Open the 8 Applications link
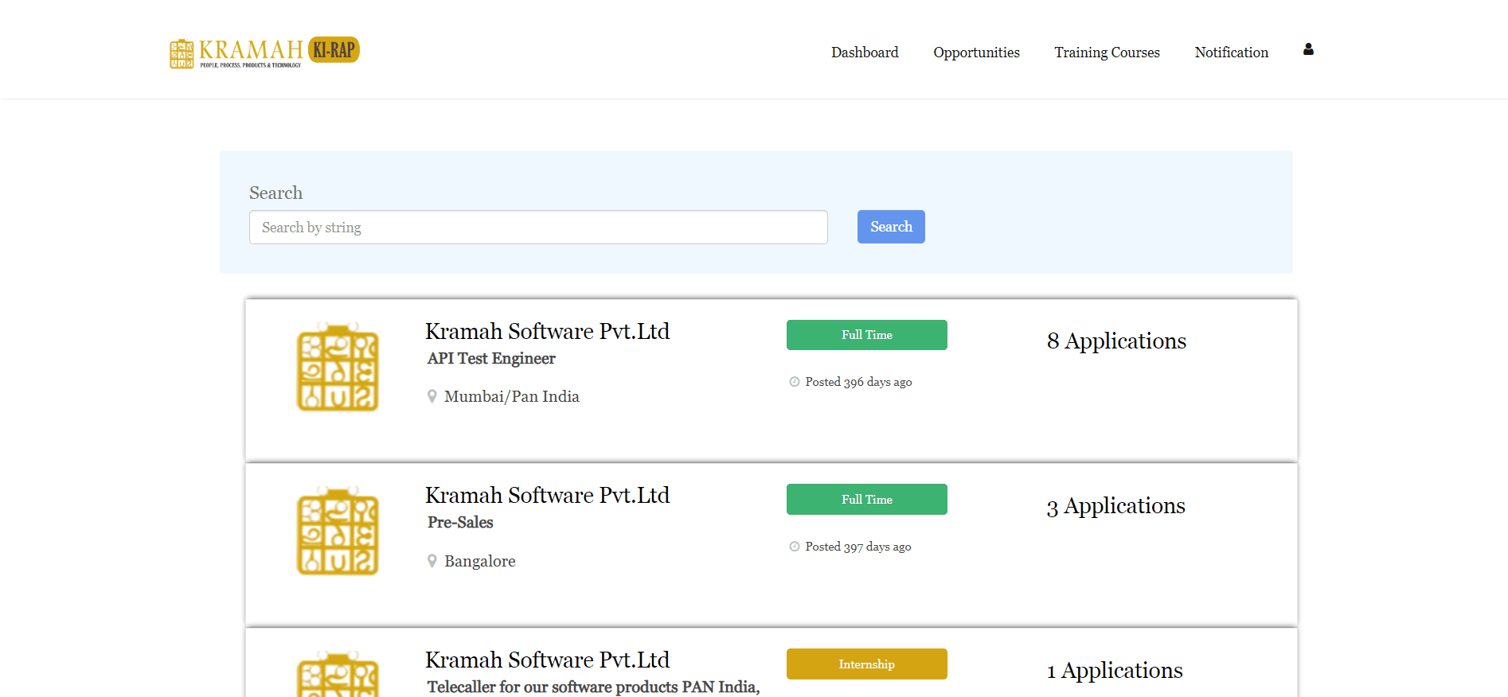The width and height of the screenshot is (1508, 697). [x=1116, y=341]
